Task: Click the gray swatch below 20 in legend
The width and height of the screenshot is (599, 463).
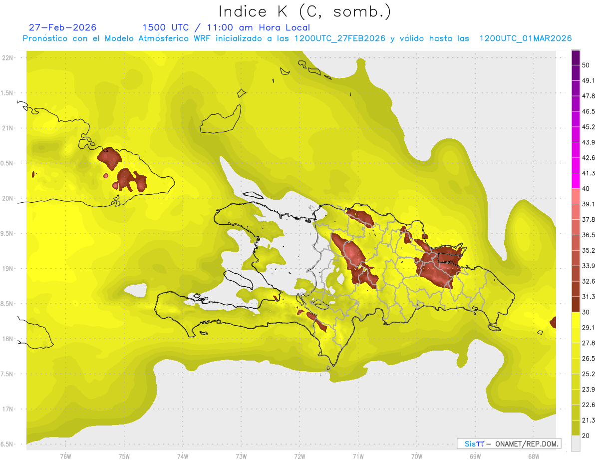Action: tap(576, 444)
